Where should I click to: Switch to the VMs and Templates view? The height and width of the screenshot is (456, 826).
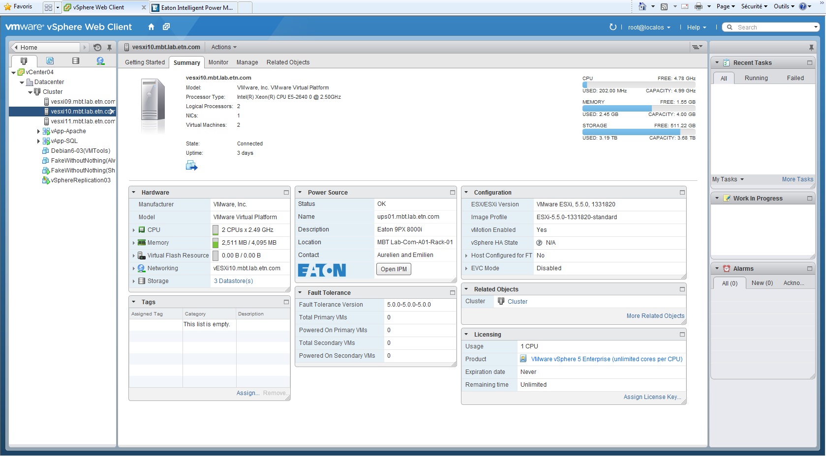click(50, 61)
